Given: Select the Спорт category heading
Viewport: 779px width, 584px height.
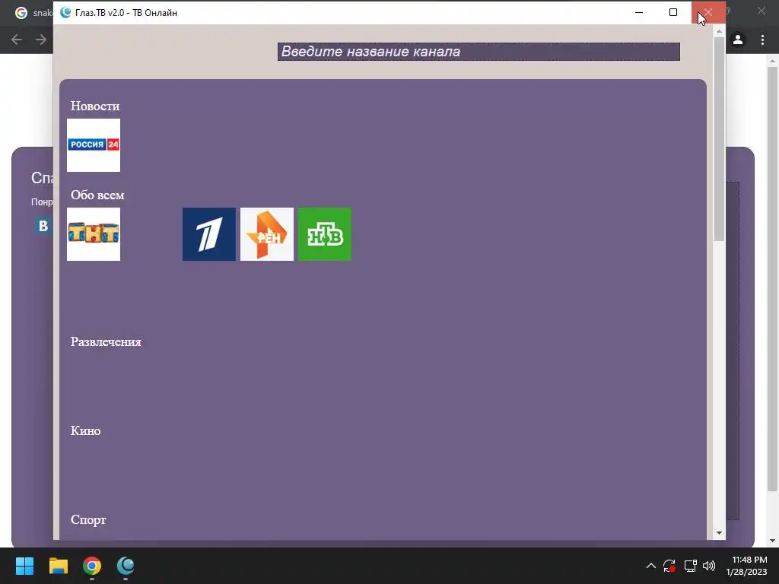Looking at the screenshot, I should [x=88, y=519].
